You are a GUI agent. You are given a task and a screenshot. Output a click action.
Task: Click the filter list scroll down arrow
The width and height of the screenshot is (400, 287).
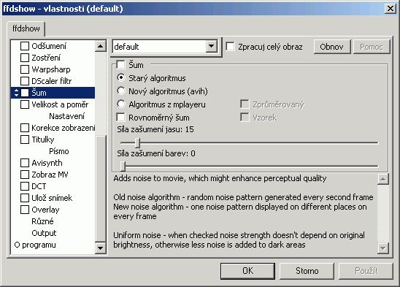coord(101,248)
